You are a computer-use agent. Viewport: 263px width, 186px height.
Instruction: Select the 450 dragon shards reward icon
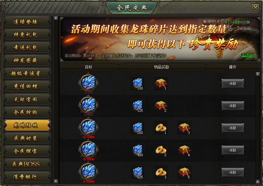point(138,150)
